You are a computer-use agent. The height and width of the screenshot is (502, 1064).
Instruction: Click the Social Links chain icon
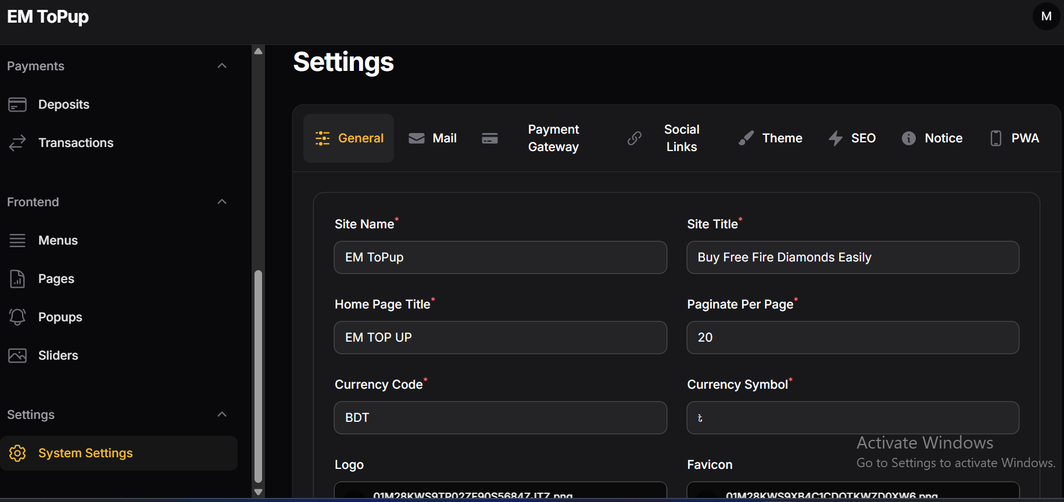635,138
